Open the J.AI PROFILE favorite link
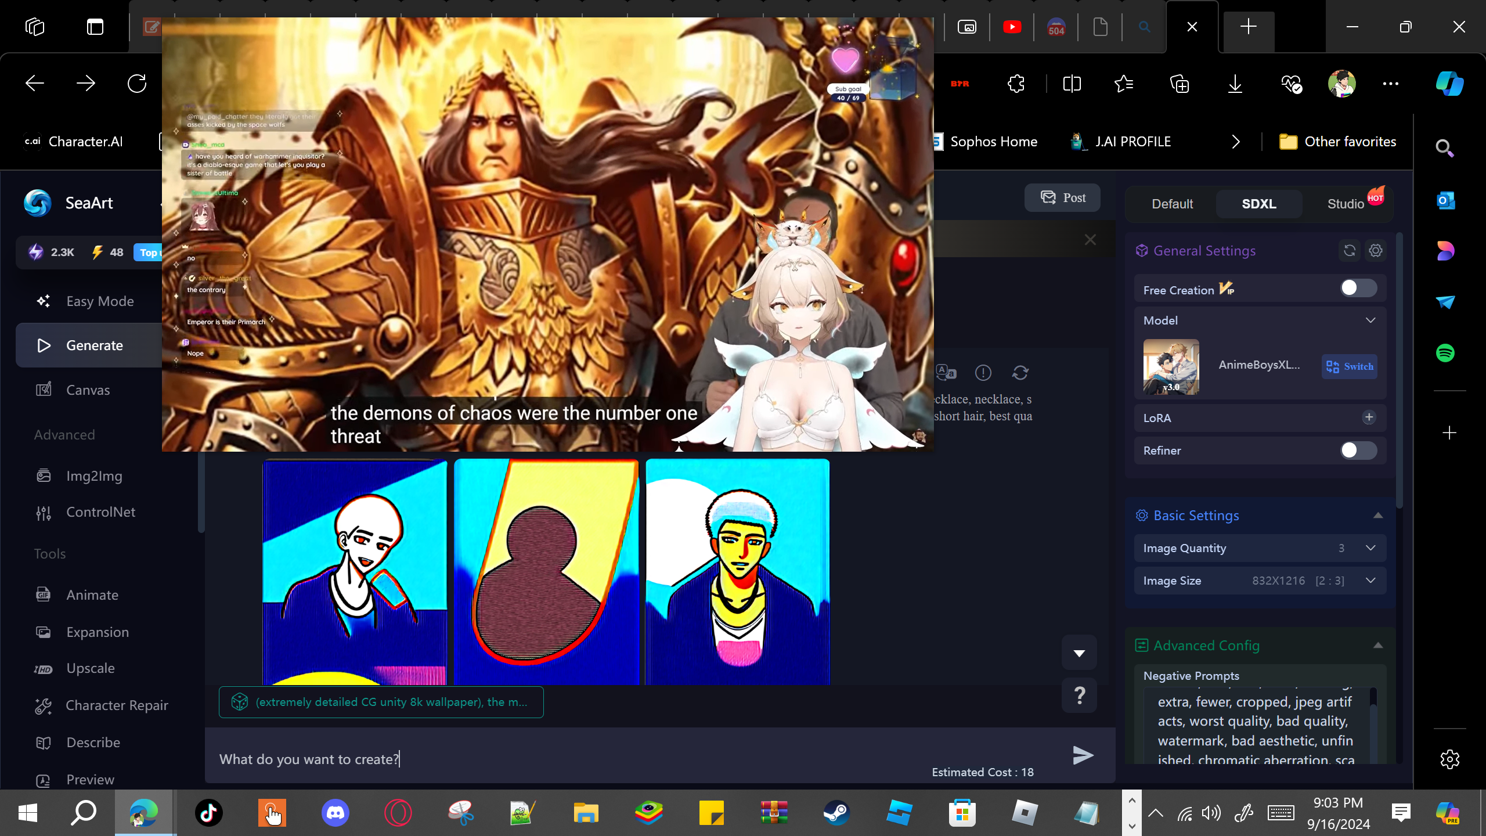This screenshot has height=836, width=1486. click(1121, 142)
